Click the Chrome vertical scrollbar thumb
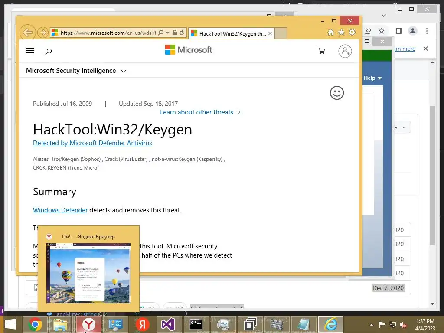Screen dimensions: 444x333 [x=432, y=176]
